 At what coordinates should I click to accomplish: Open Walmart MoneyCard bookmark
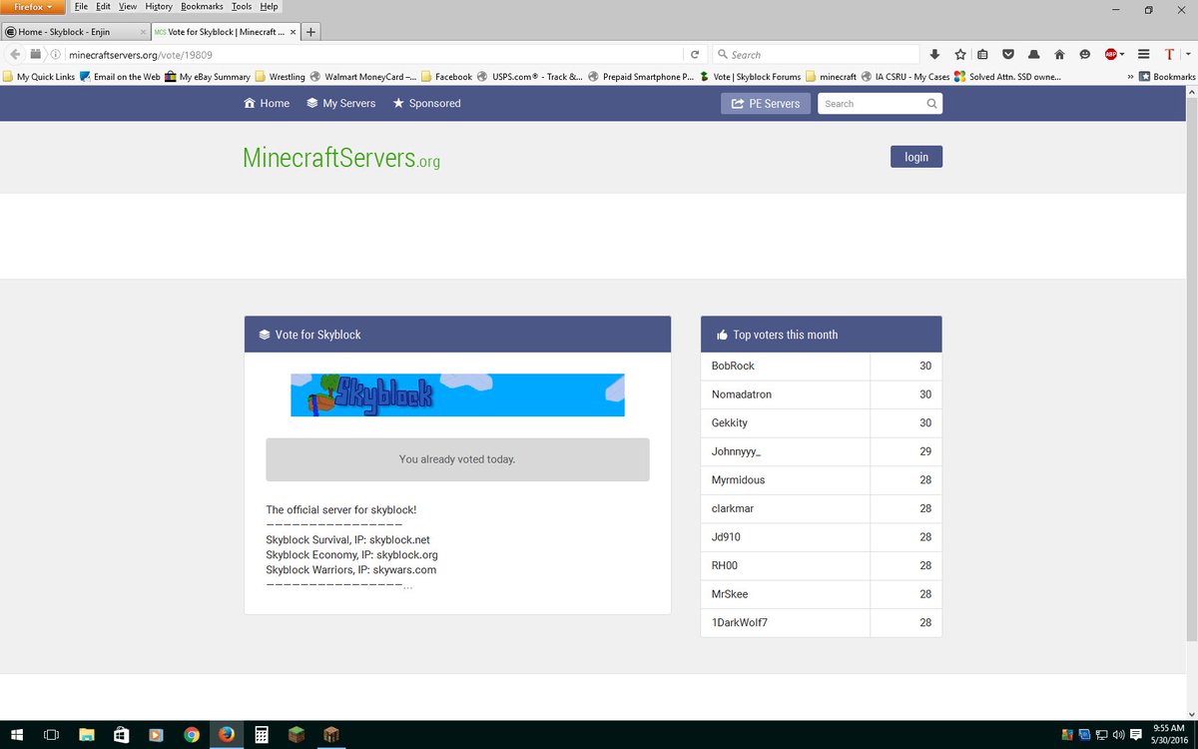[363, 76]
